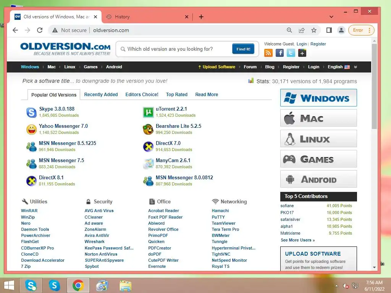Click the page vertical scrollbar thumb
This screenshot has height=293, width=391.
pos(374,86)
